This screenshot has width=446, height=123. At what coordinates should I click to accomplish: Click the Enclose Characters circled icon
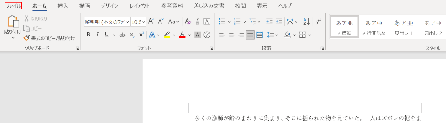(x=207, y=35)
